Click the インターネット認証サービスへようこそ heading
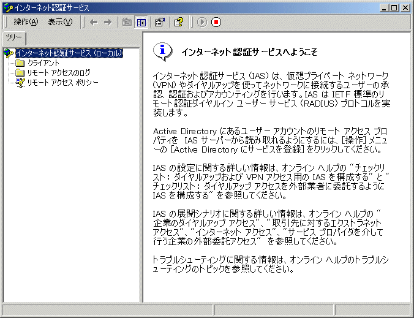The image size is (414, 318). [249, 52]
